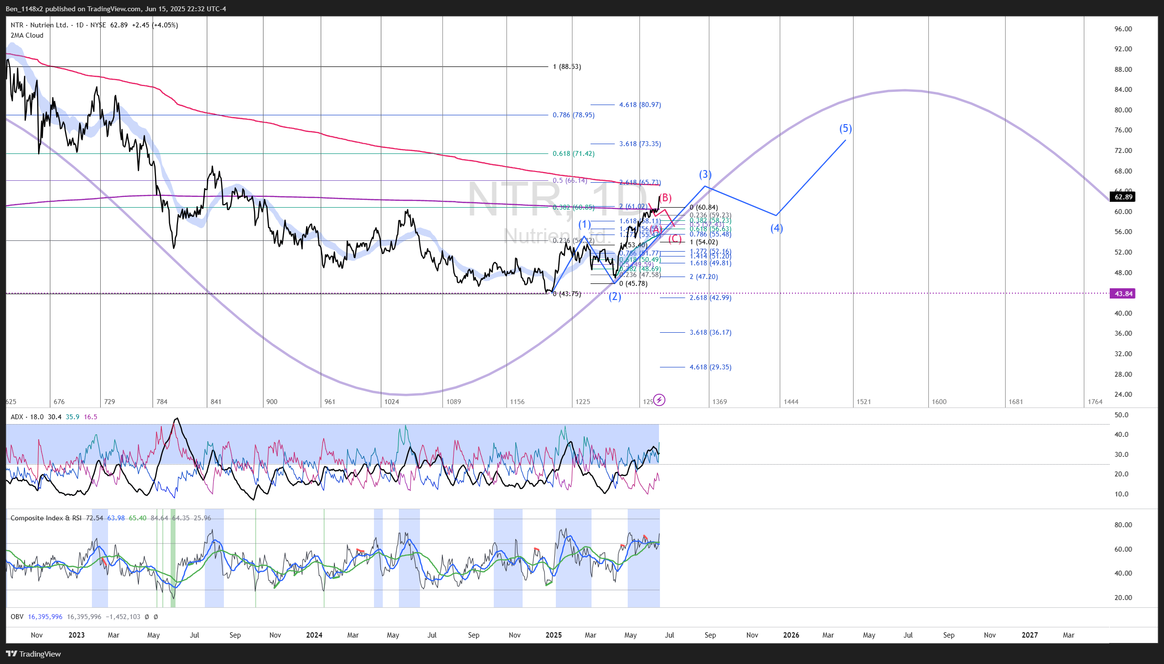Click the TradingView logo at bottom left
The image size is (1164, 664).
pos(33,654)
